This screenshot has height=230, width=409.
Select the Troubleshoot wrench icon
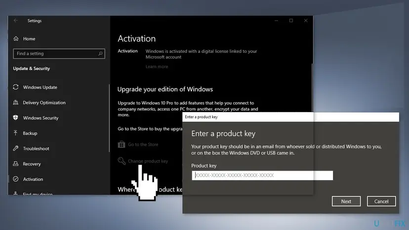point(16,149)
